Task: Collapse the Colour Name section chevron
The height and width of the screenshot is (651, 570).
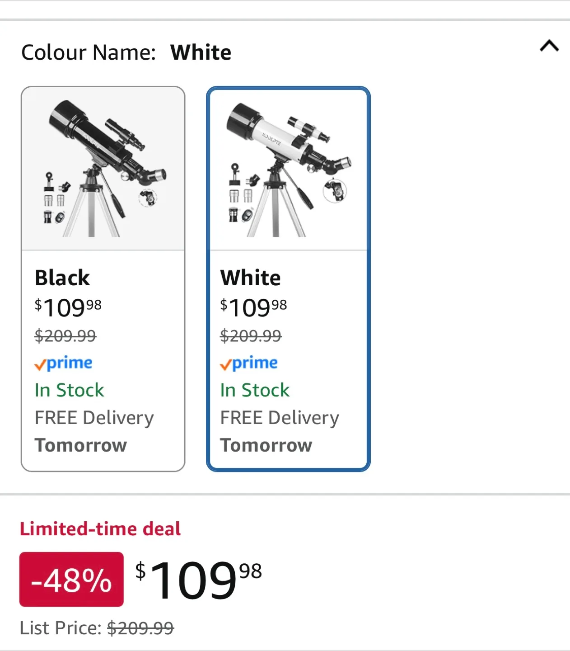Action: [549, 46]
